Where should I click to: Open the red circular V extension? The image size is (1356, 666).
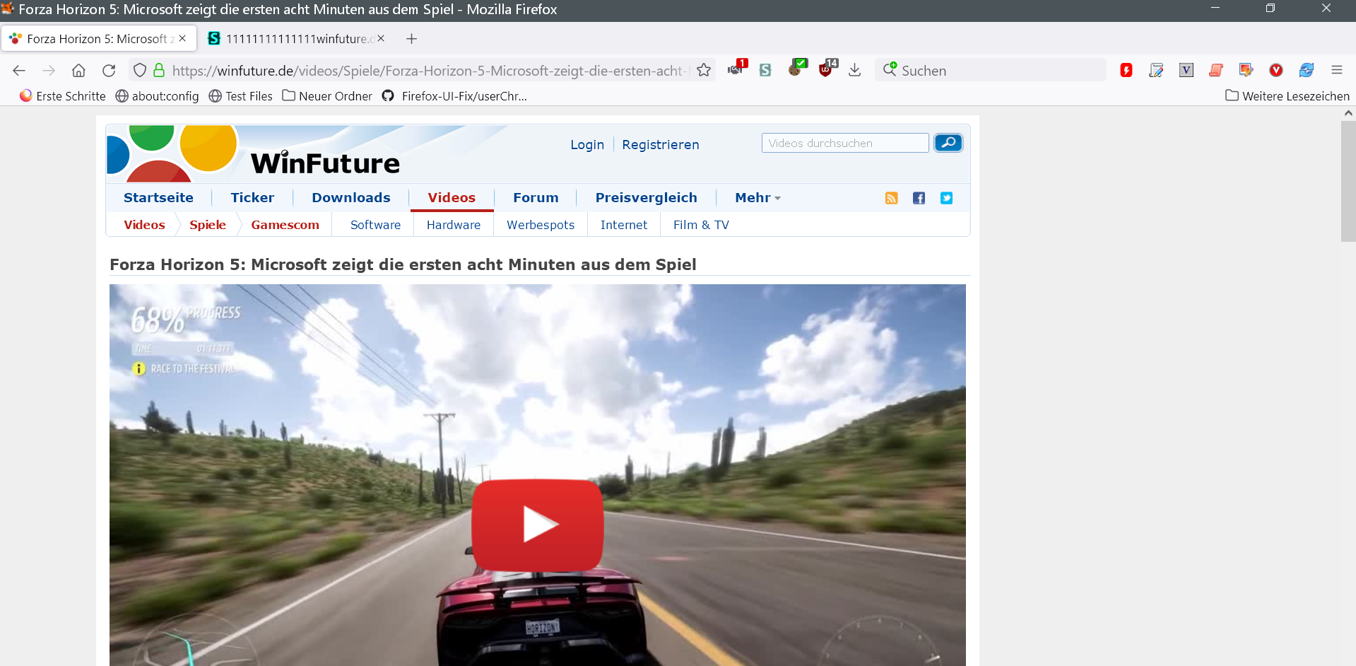[x=1276, y=70]
